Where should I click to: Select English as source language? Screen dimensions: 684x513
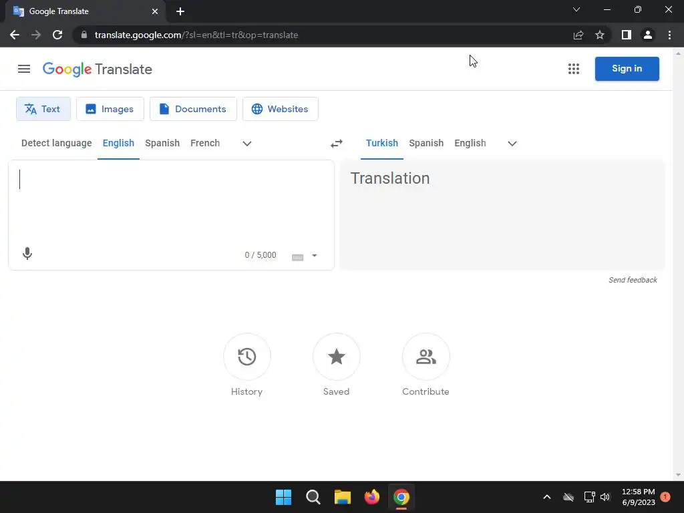[x=118, y=143]
